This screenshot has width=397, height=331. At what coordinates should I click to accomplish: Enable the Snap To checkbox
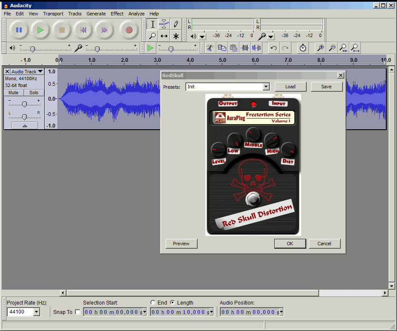[78, 312]
